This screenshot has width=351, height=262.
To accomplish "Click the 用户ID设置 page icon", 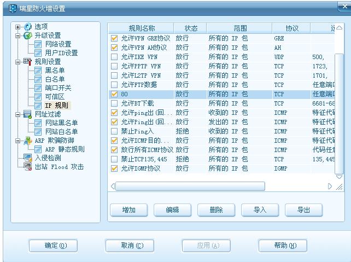I will 38,53.
